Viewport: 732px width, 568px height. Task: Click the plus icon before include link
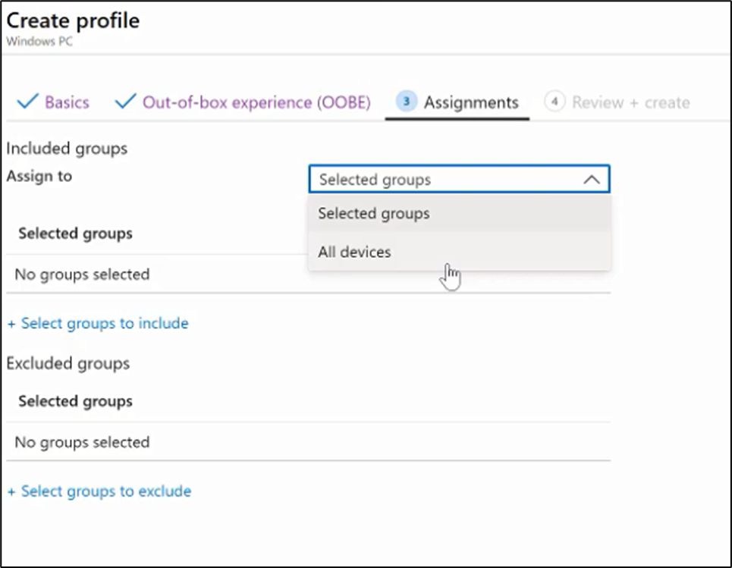(11, 324)
